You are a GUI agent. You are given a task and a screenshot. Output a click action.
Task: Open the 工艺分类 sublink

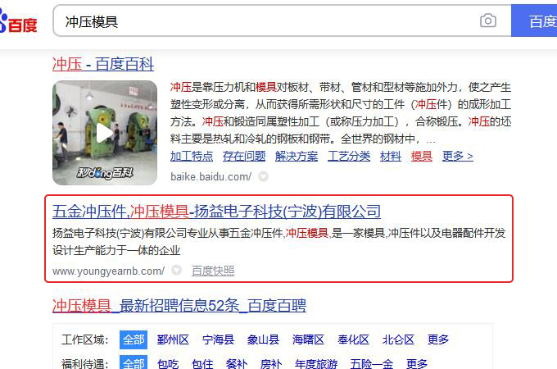point(349,156)
